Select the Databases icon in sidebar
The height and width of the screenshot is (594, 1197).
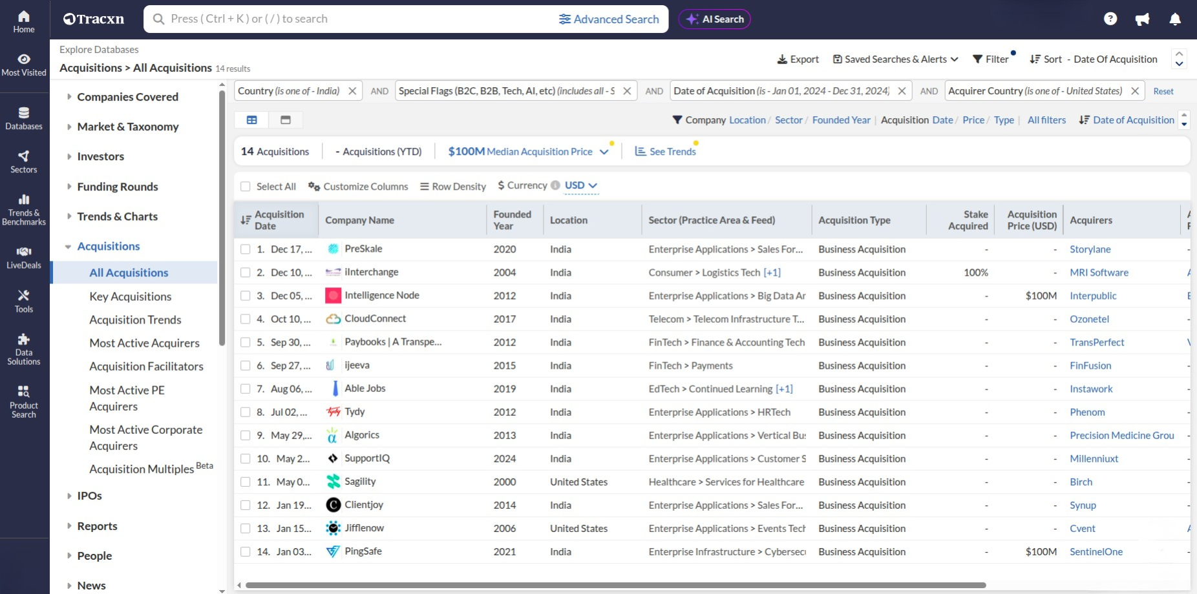tap(24, 114)
